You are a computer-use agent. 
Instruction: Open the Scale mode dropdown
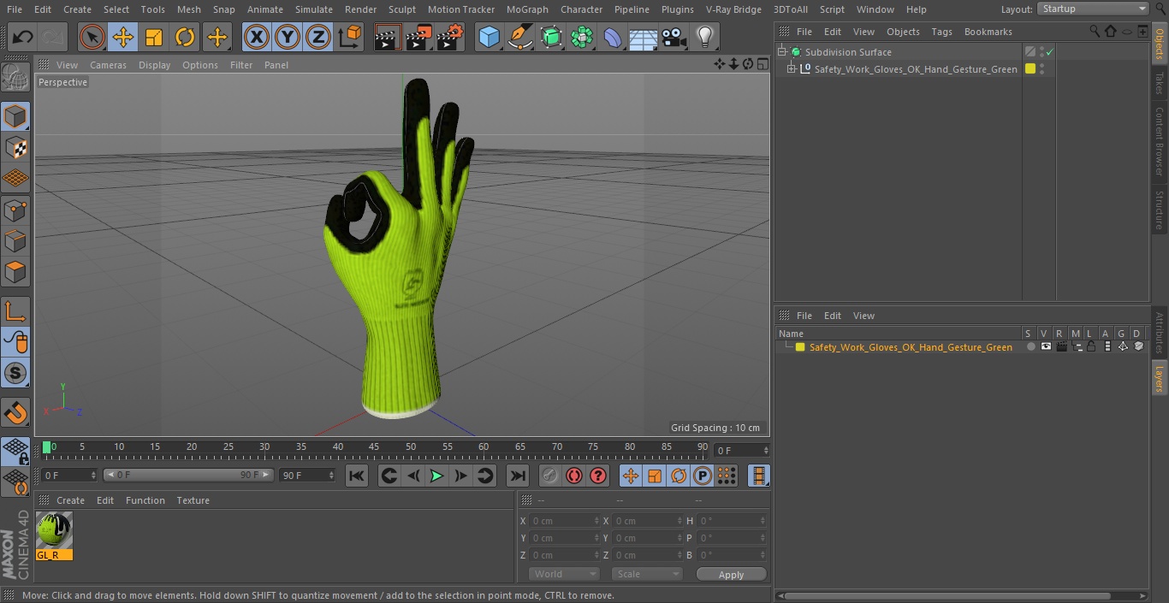coord(647,574)
